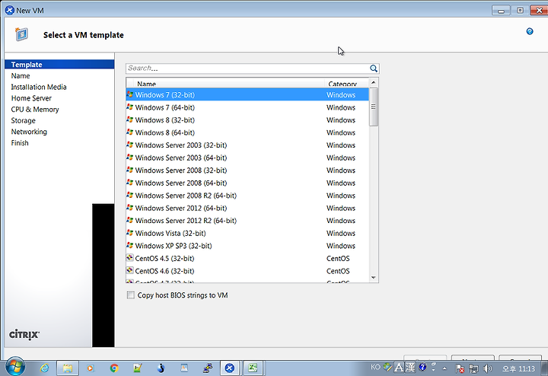Open the Excel taskbar button
Screen dimensions: 548x376
click(253, 368)
